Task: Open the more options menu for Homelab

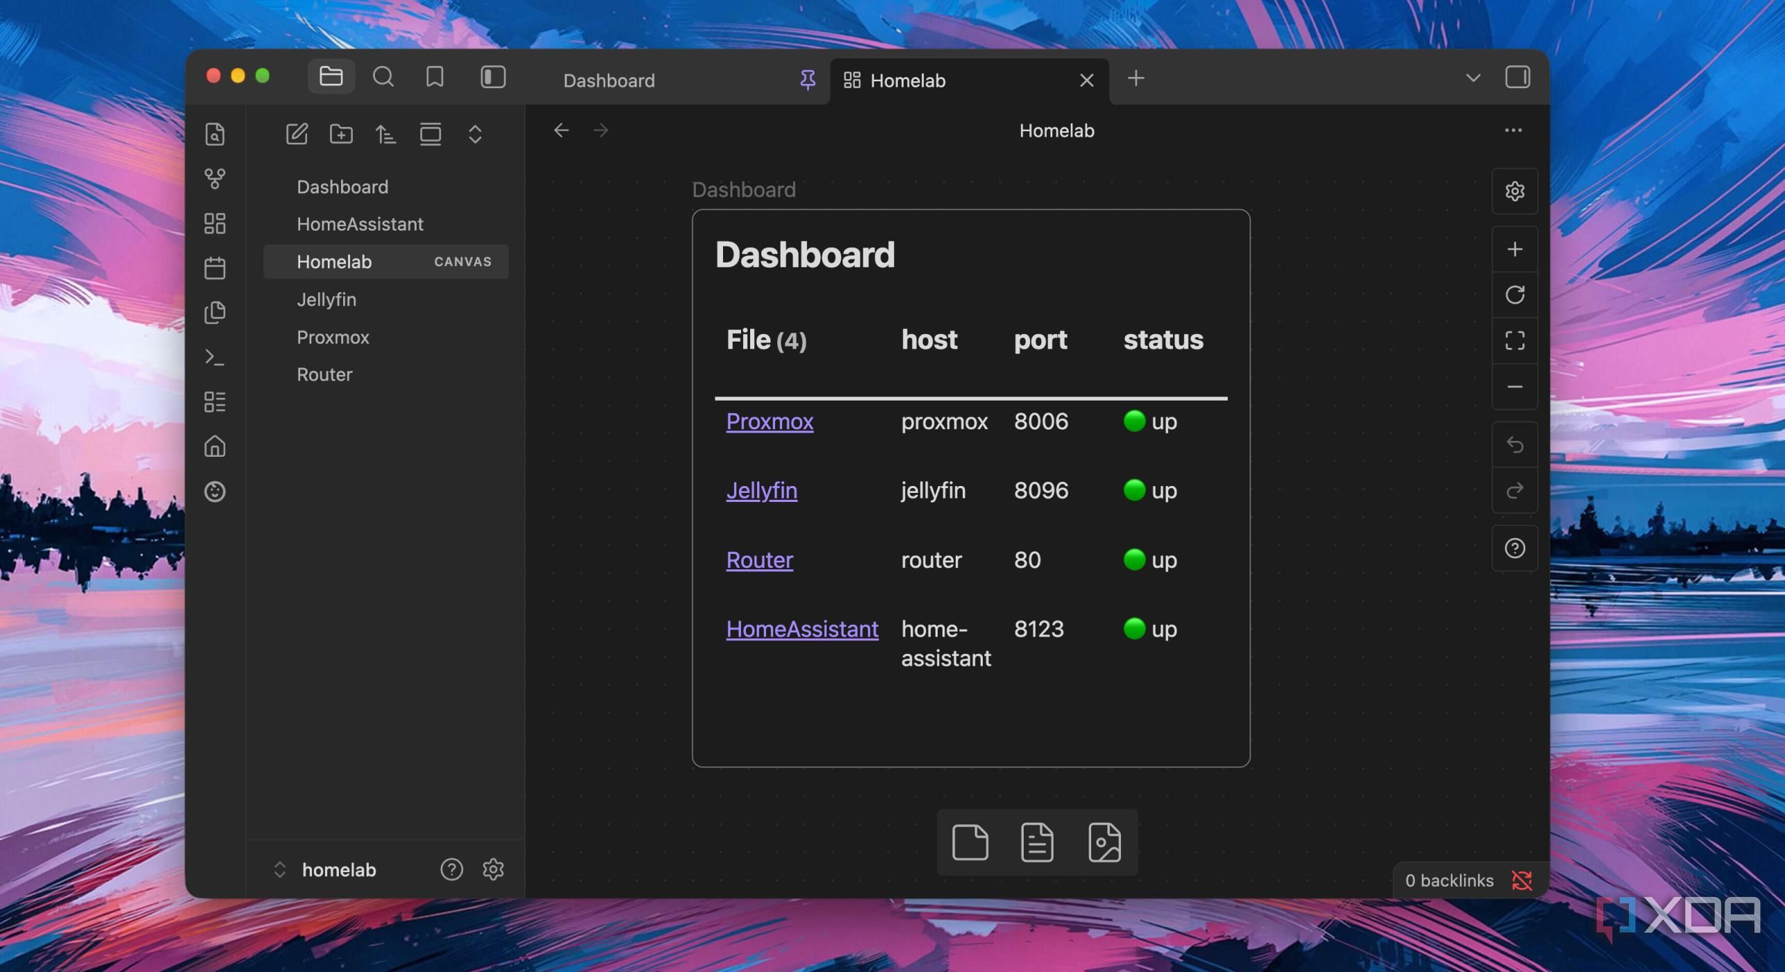Action: (x=1513, y=130)
